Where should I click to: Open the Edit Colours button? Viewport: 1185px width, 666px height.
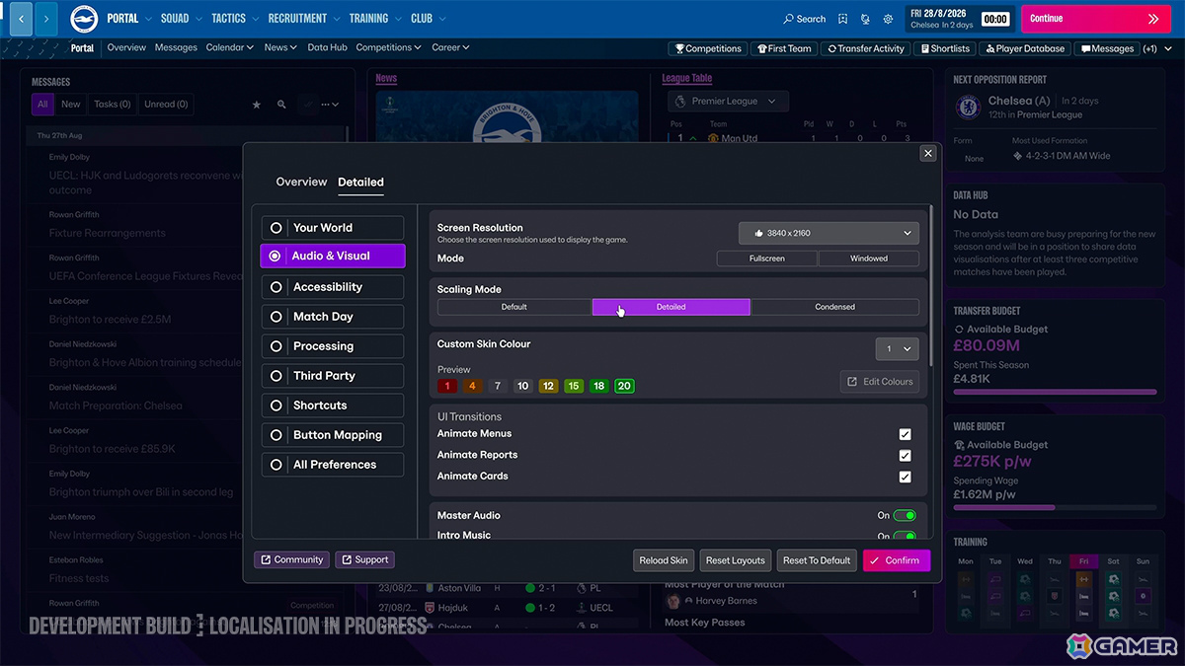pos(880,382)
